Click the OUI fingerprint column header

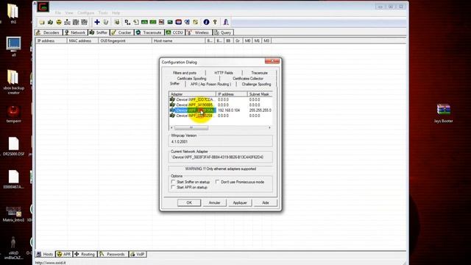click(125, 40)
